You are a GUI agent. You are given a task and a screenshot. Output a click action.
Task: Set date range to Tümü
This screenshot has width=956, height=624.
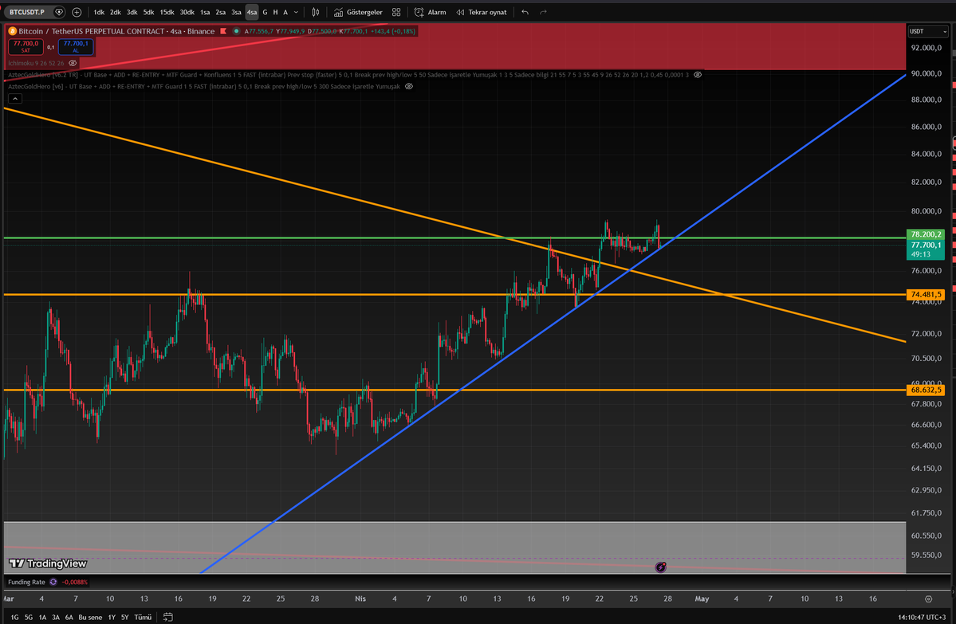click(x=143, y=618)
